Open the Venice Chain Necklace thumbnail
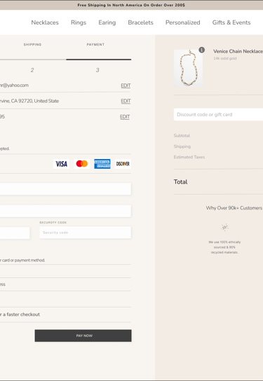Image resolution: width=263 pixels, height=381 pixels. [x=188, y=68]
